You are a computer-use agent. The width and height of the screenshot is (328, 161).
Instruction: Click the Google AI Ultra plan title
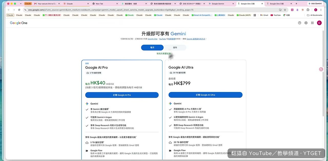[x=181, y=67]
